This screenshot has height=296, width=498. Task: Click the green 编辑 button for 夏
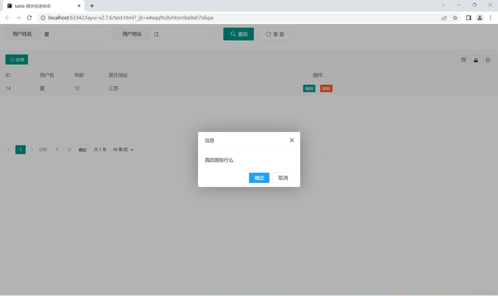tap(309, 88)
